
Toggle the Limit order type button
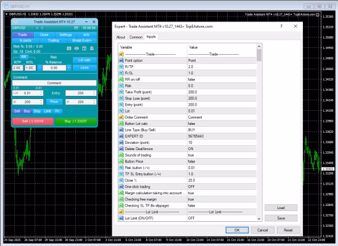47,111
